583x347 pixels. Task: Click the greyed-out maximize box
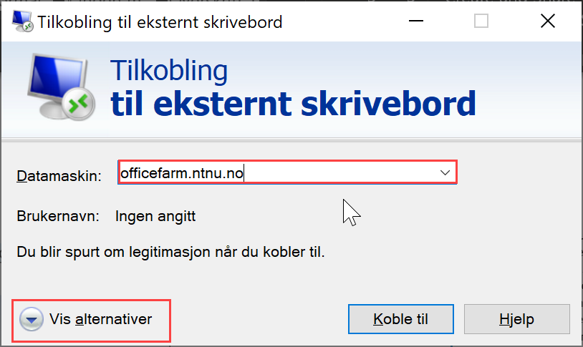pyautogui.click(x=481, y=21)
